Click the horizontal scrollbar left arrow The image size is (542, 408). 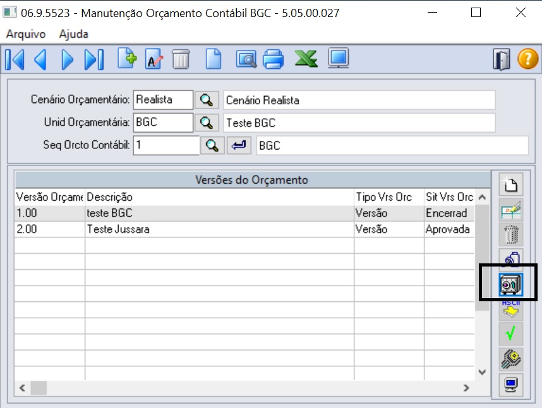click(x=23, y=388)
